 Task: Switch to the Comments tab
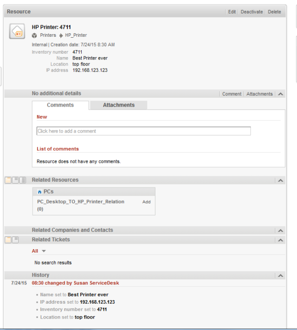tap(60, 105)
